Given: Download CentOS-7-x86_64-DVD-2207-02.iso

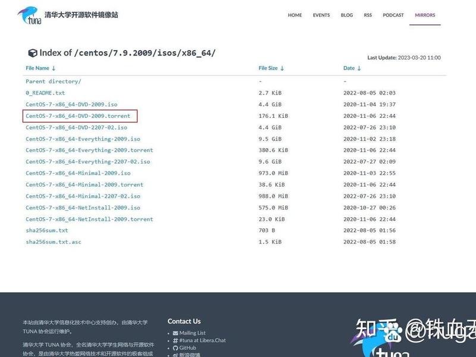Looking at the screenshot, I should coord(77,127).
